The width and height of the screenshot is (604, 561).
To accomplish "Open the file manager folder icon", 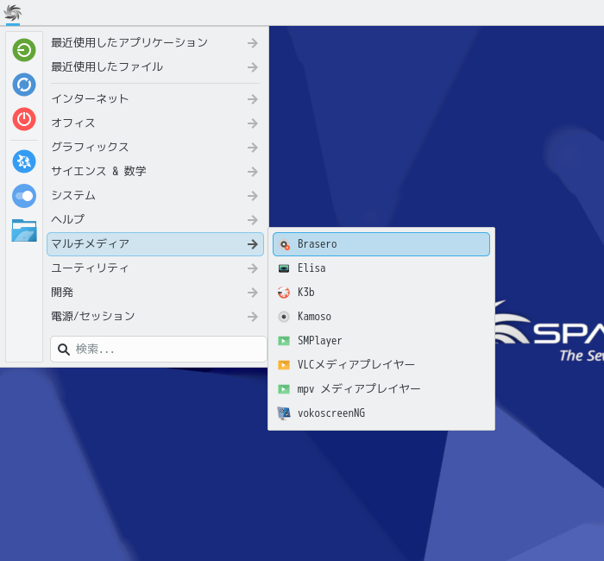I will [x=24, y=230].
